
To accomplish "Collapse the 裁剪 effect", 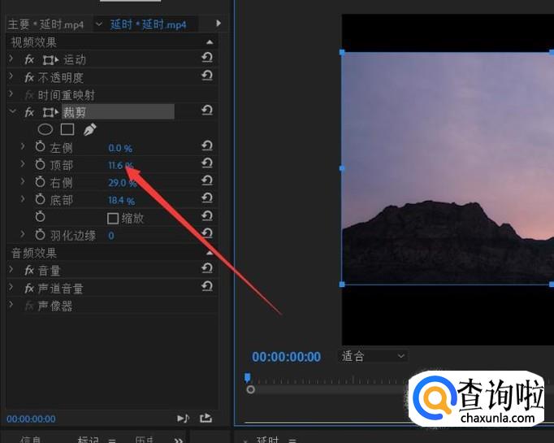I will pos(12,111).
